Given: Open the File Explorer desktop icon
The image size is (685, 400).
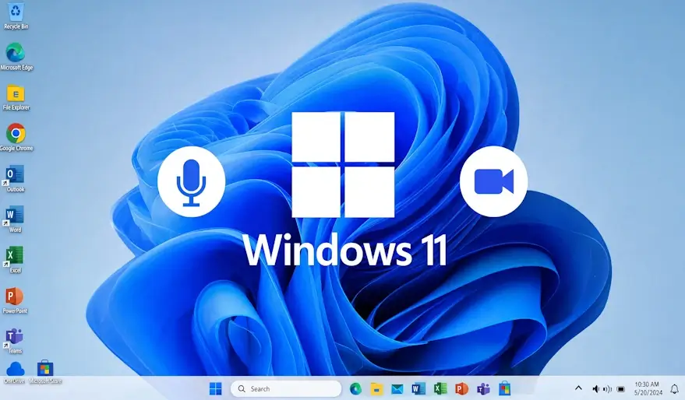Looking at the screenshot, I should coord(16,97).
